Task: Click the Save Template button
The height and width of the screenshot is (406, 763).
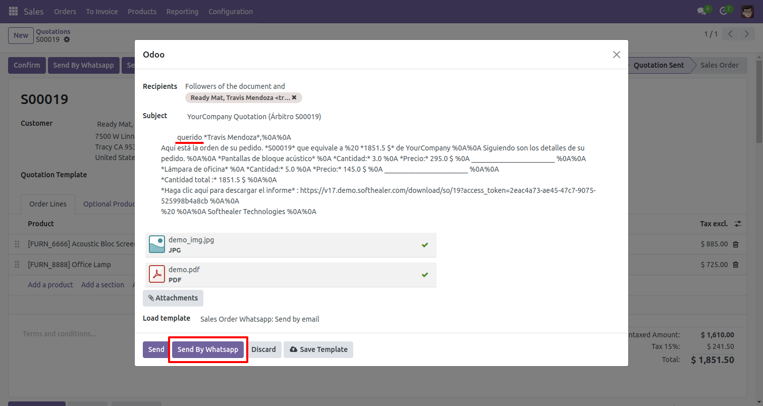Action: (318, 349)
